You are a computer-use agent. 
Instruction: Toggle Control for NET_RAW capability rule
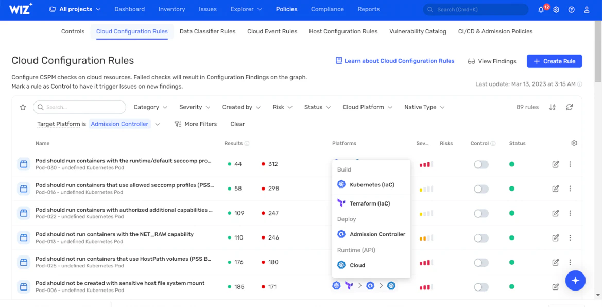[x=481, y=238]
